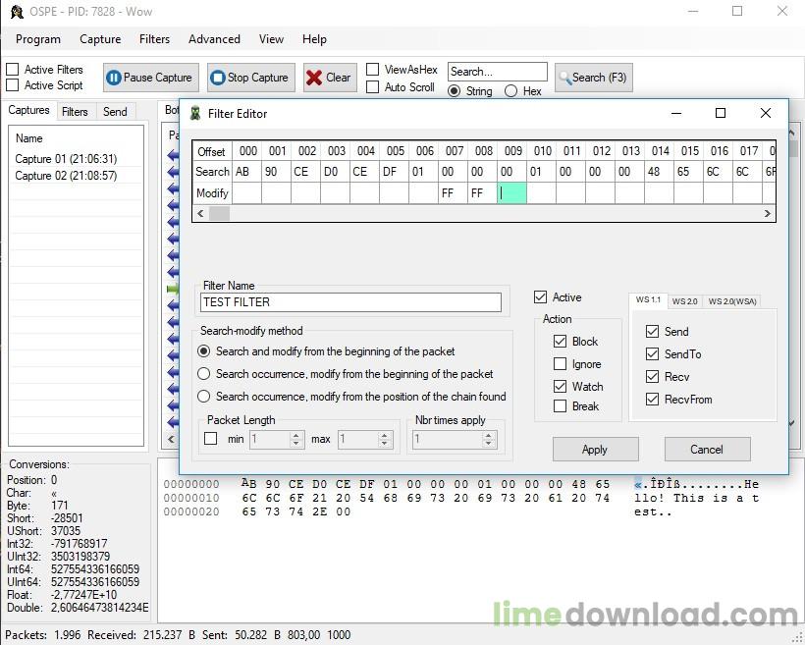This screenshot has width=805, height=645.
Task: Enable the Active Script checkbox
Action: coord(13,84)
